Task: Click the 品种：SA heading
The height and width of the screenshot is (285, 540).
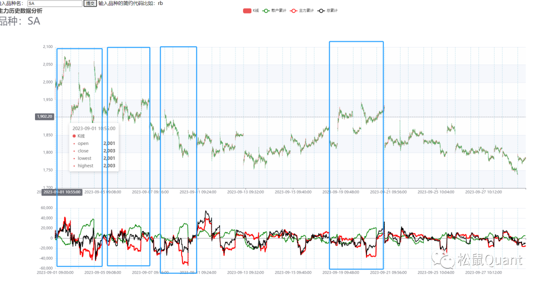Action: click(20, 21)
